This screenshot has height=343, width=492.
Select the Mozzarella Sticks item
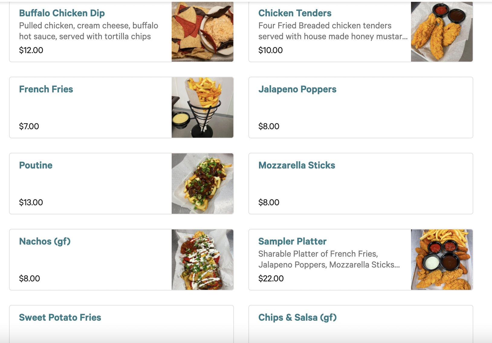click(297, 165)
